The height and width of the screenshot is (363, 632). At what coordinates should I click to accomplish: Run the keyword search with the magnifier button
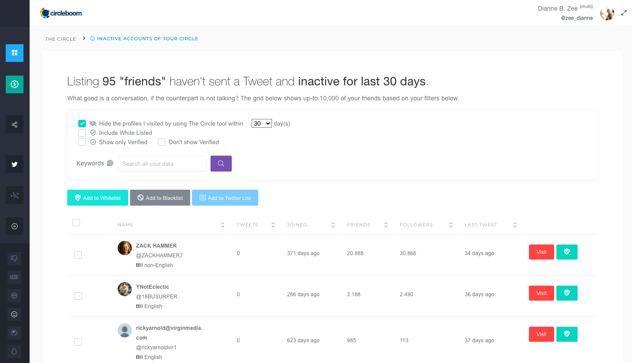click(221, 164)
